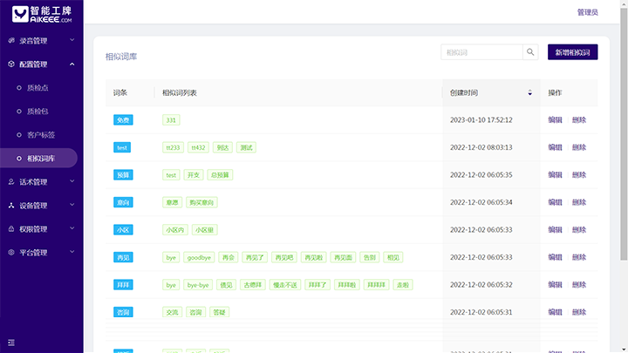Click the search magnifier icon
The width and height of the screenshot is (628, 353).
tap(530, 52)
